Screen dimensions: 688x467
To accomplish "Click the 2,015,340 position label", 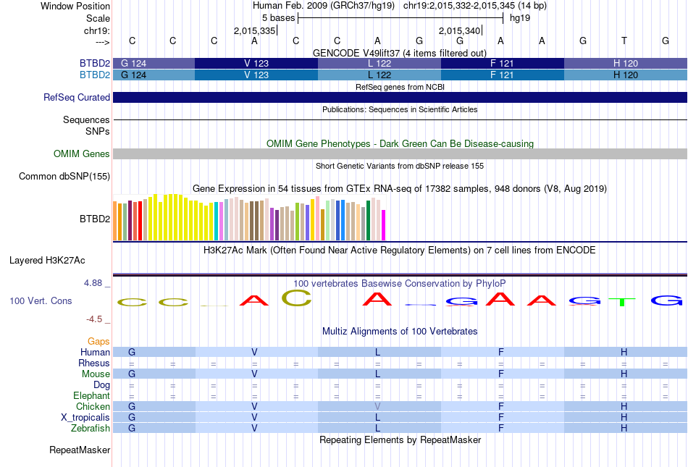I will [x=459, y=30].
